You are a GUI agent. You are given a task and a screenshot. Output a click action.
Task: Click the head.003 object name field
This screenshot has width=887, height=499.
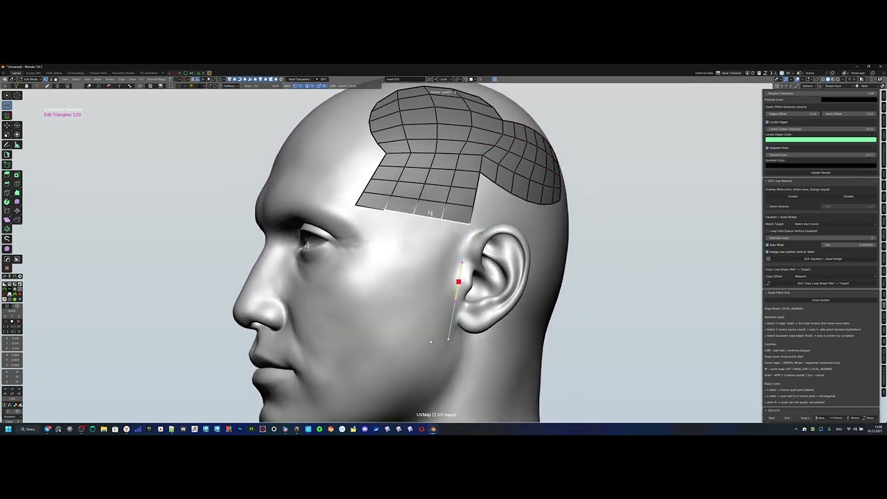pyautogui.click(x=405, y=79)
